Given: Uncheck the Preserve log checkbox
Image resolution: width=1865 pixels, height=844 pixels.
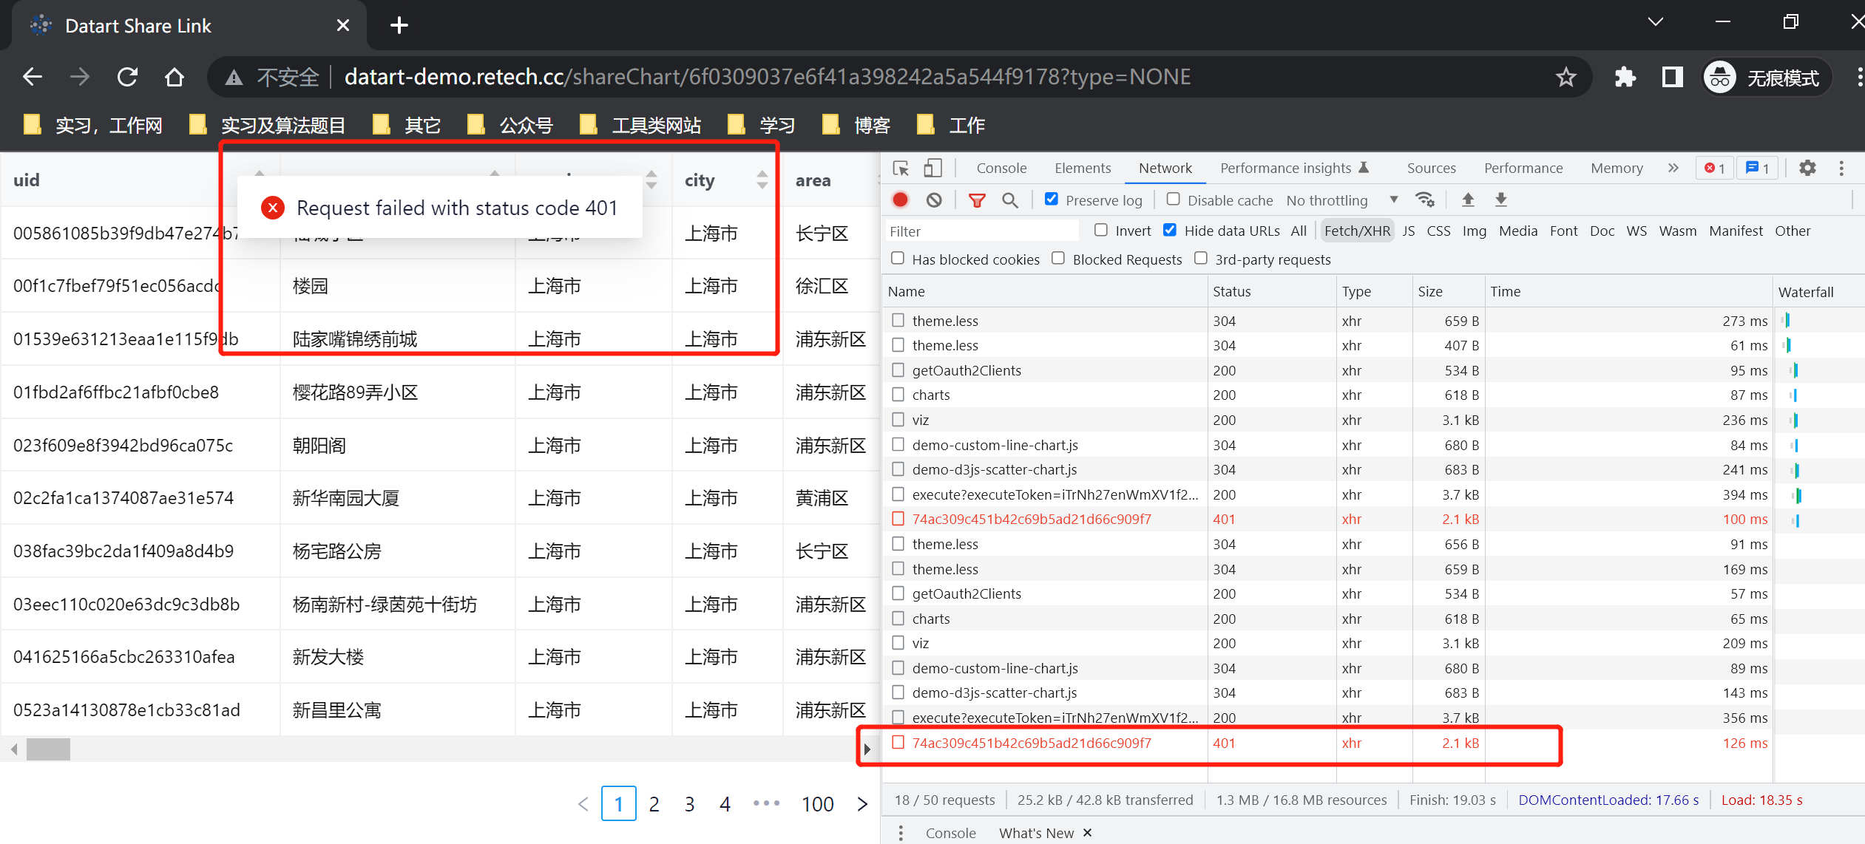Looking at the screenshot, I should [x=1051, y=199].
